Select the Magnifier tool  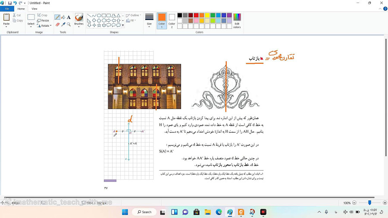69,24
